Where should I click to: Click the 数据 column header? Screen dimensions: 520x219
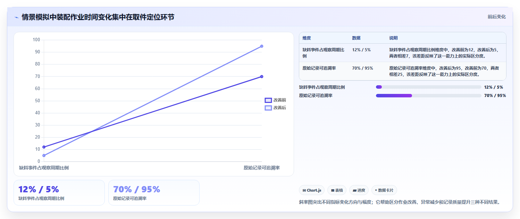pos(356,38)
